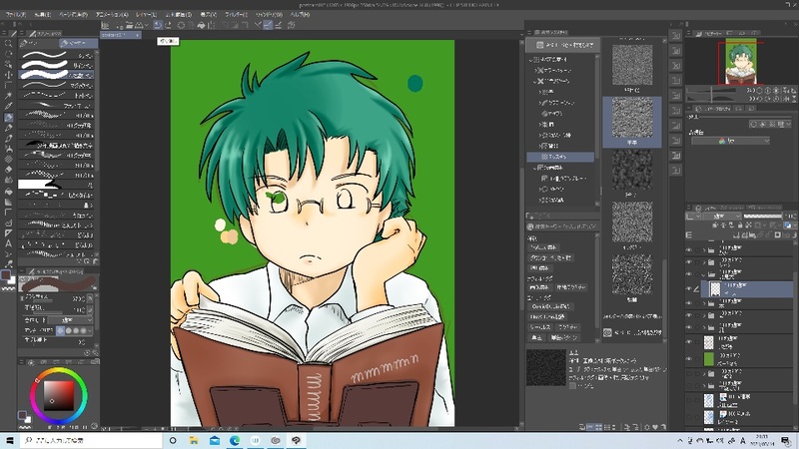
Task: Click the heart favorite icon in material panel
Action: pyautogui.click(x=655, y=427)
